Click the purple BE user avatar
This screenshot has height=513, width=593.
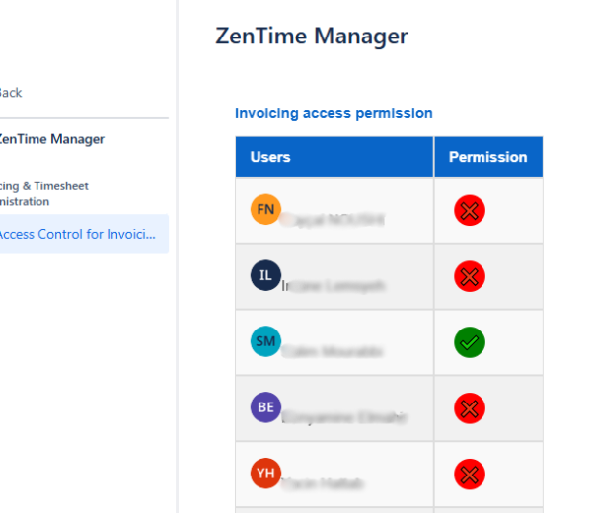coord(265,407)
